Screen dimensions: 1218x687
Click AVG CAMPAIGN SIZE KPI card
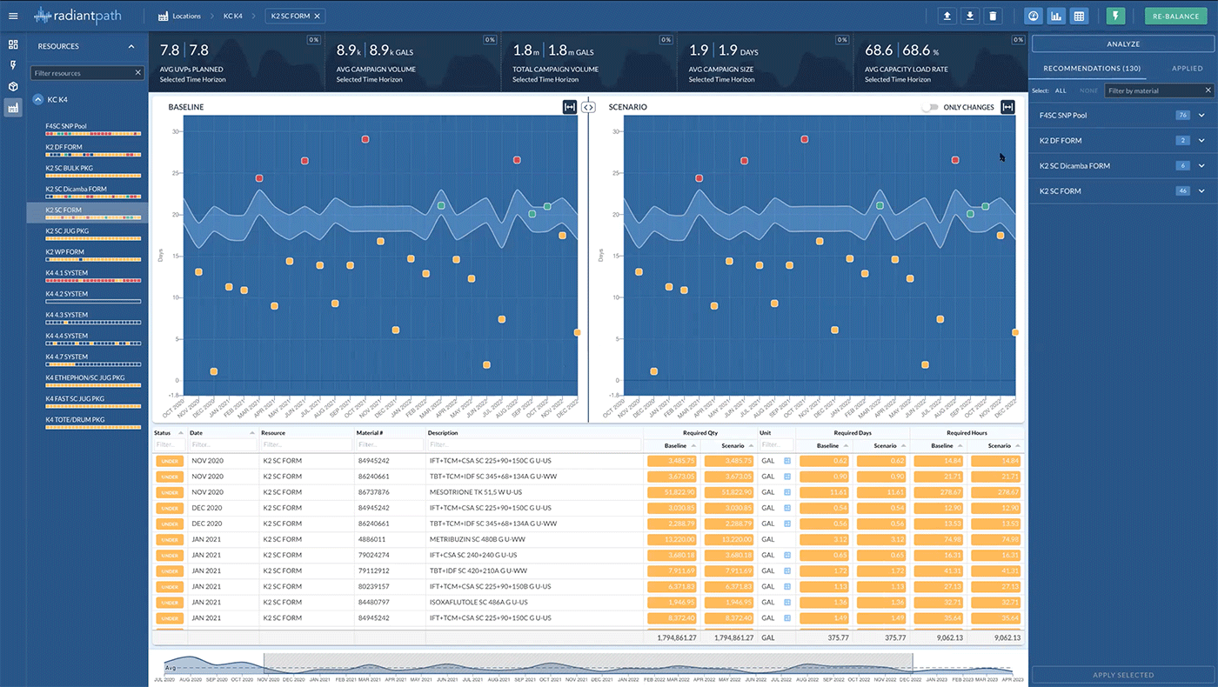click(x=764, y=62)
